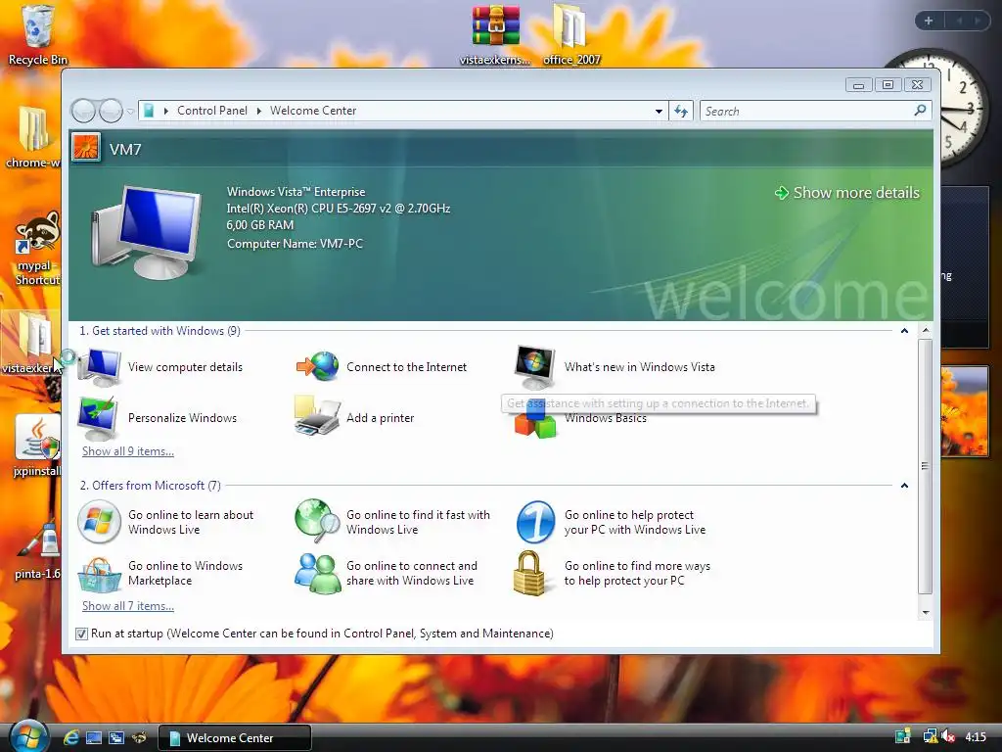Click the network tray icon
The height and width of the screenshot is (752, 1002).
(930, 736)
